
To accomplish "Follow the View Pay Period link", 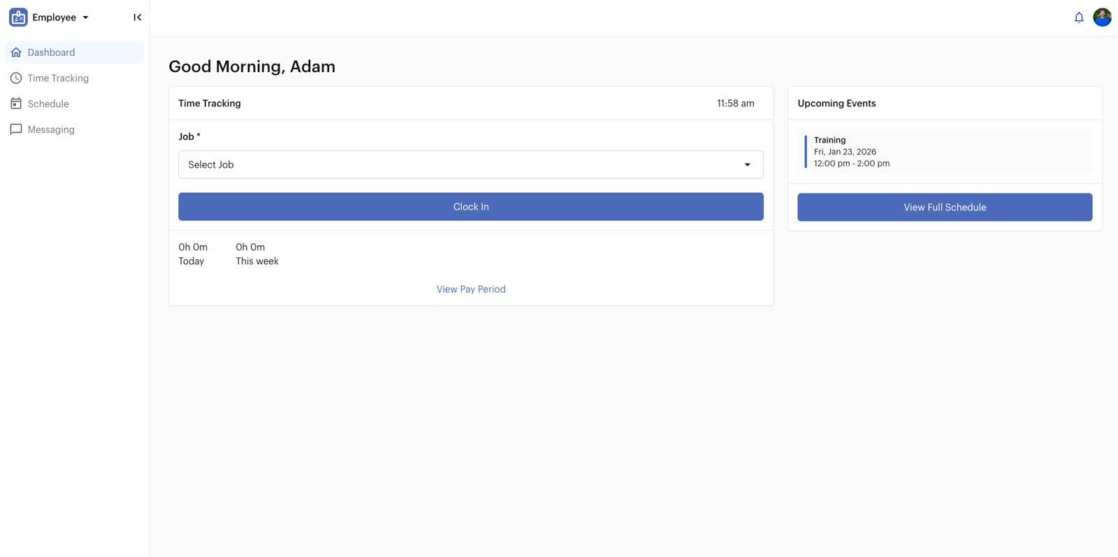I will coord(471,289).
